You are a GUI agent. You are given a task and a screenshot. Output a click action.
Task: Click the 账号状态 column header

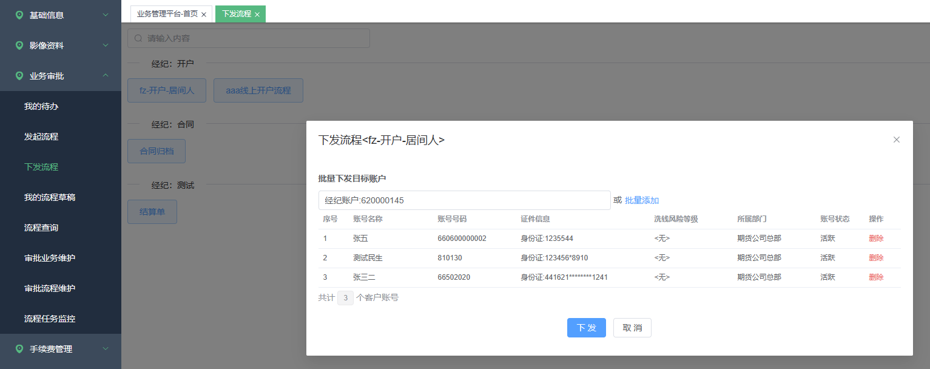coord(835,219)
